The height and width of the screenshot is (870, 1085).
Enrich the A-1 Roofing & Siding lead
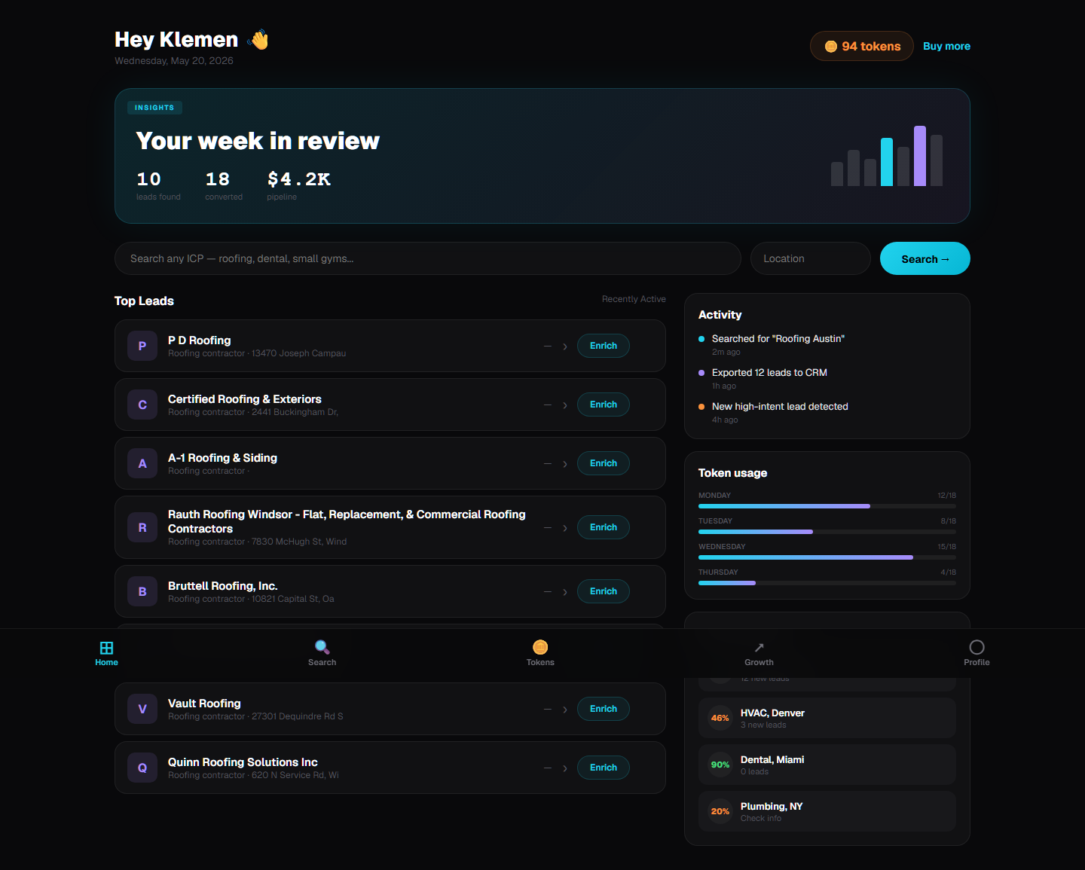604,463
